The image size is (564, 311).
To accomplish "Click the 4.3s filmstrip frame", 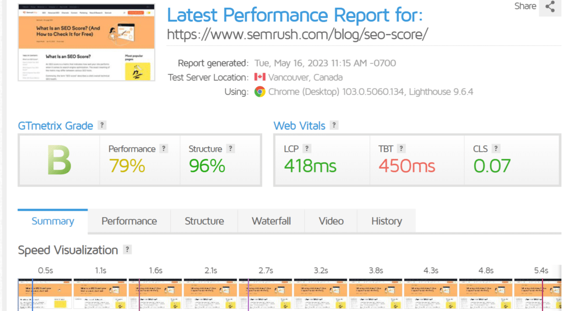I will (x=431, y=295).
